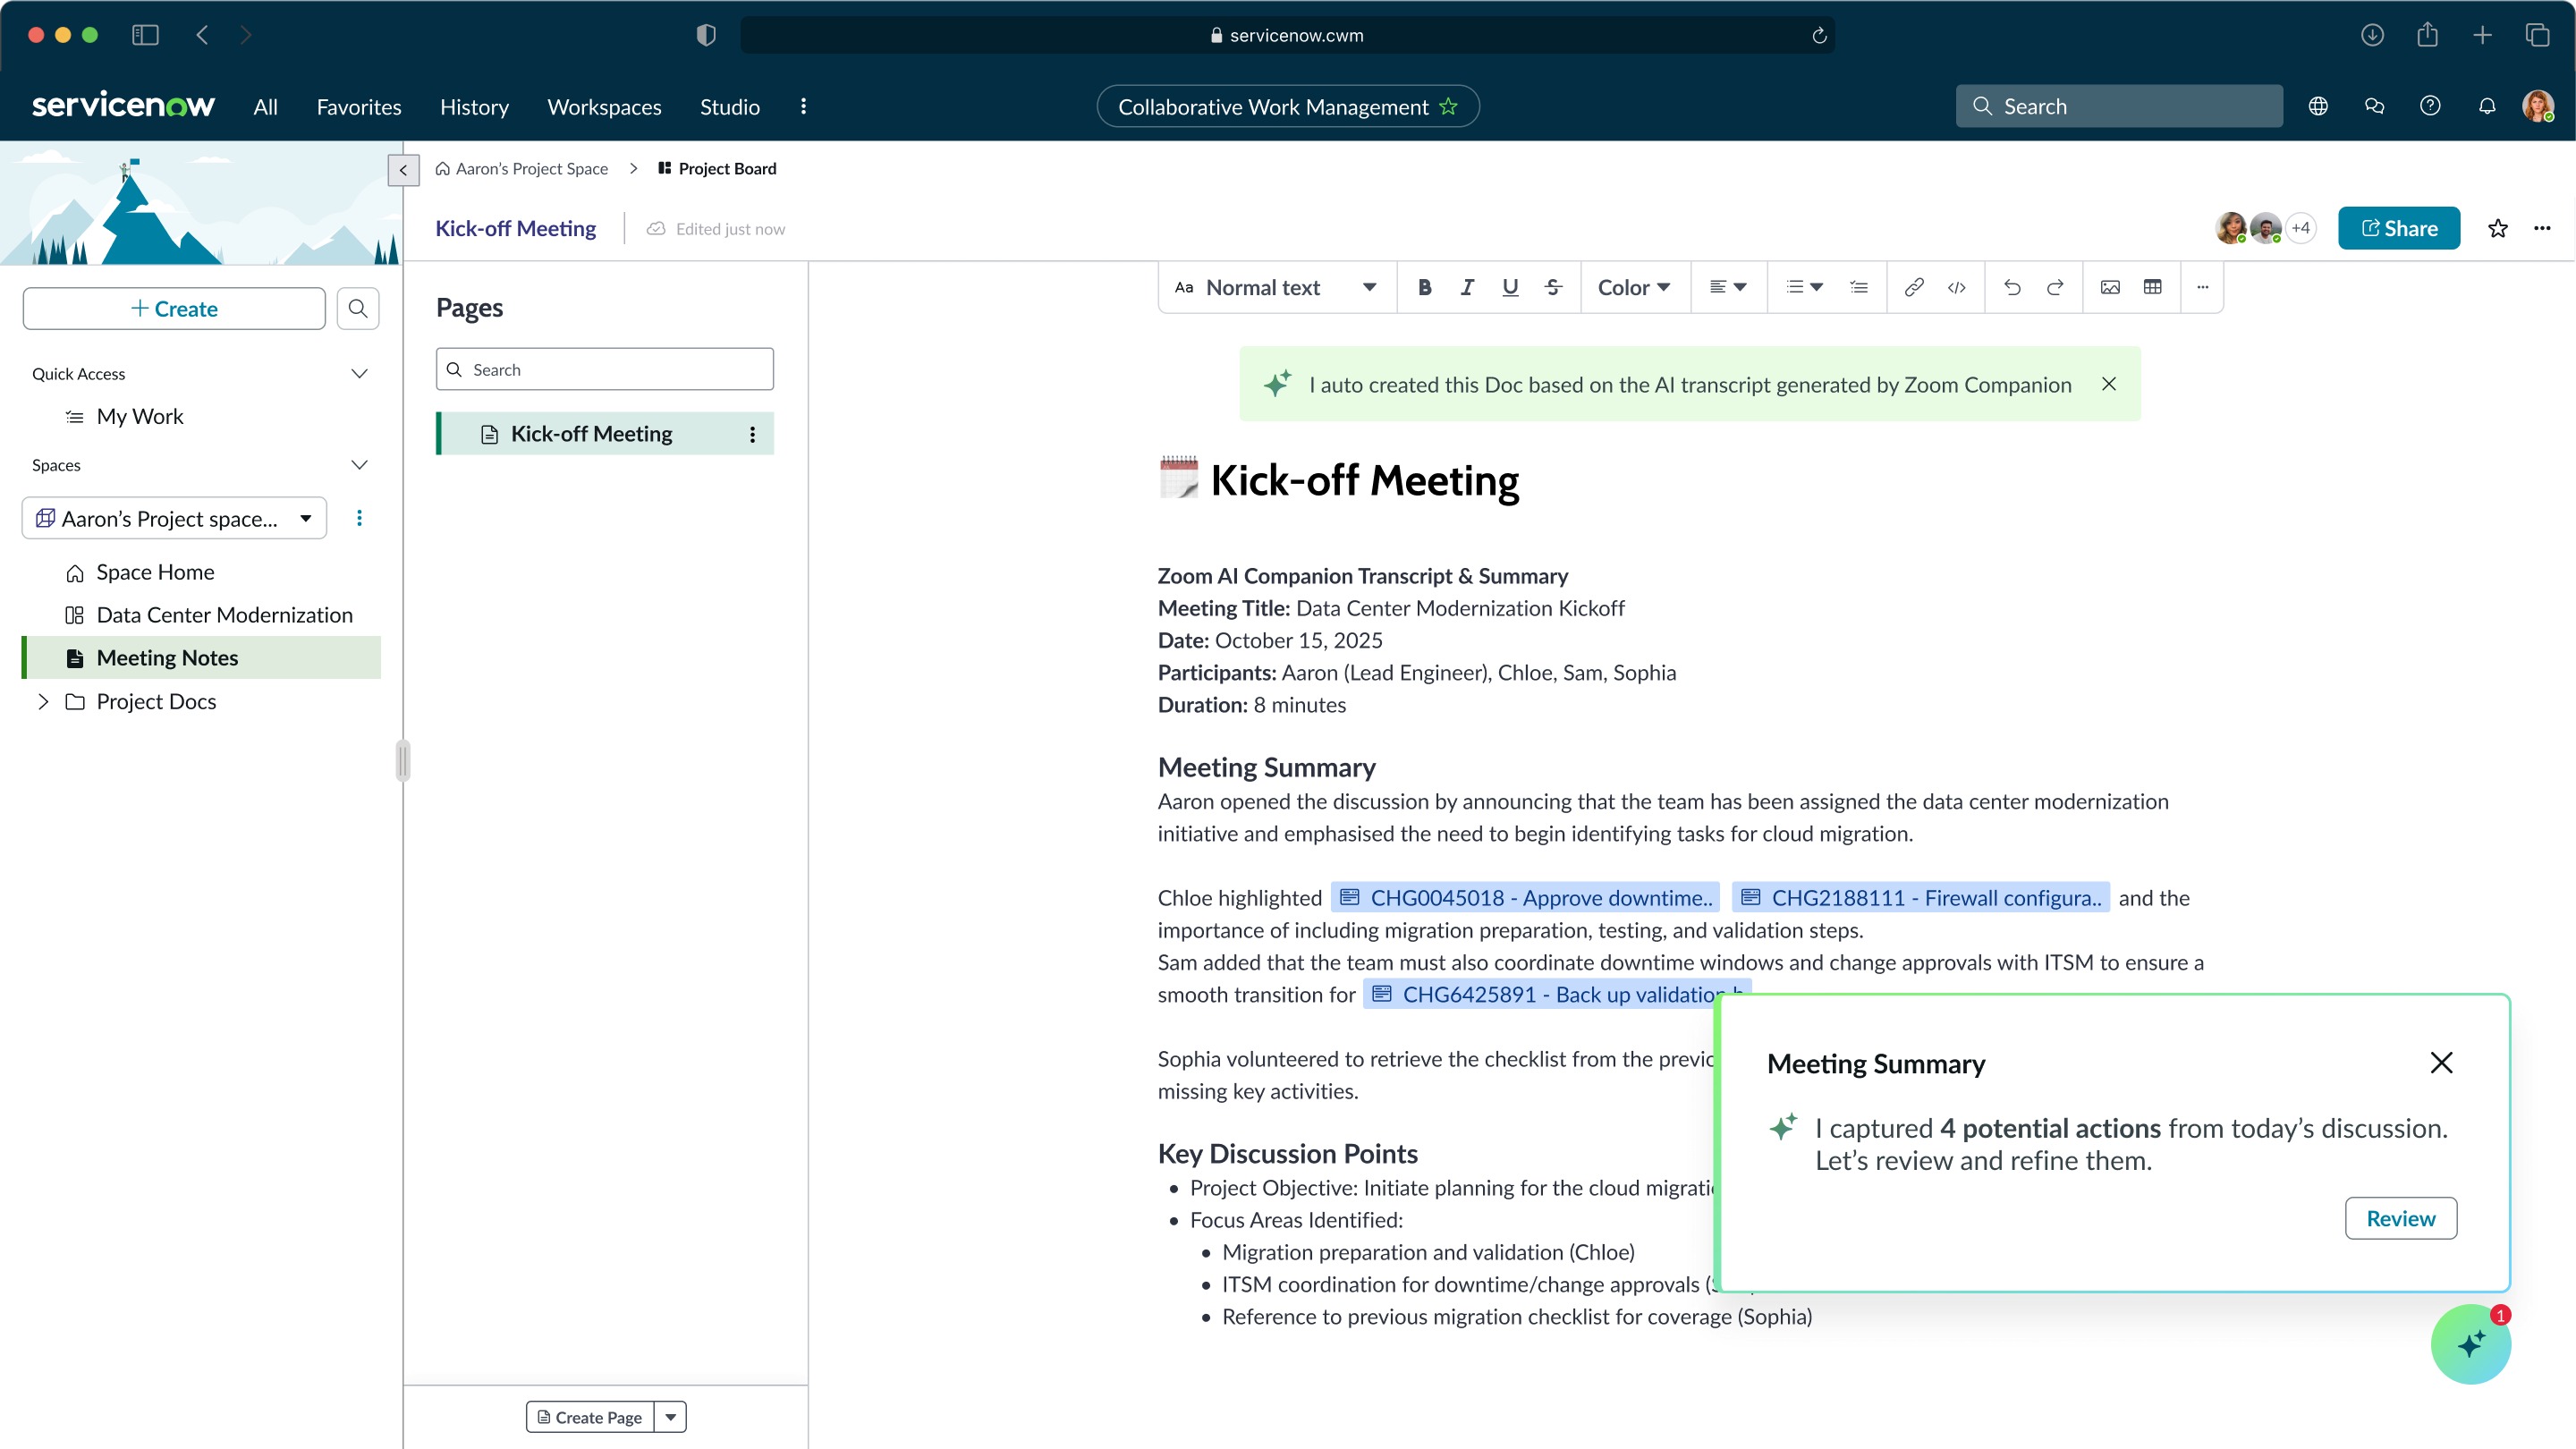2576x1449 pixels.
Task: Click the +4 collaborators badge
Action: coord(2300,229)
